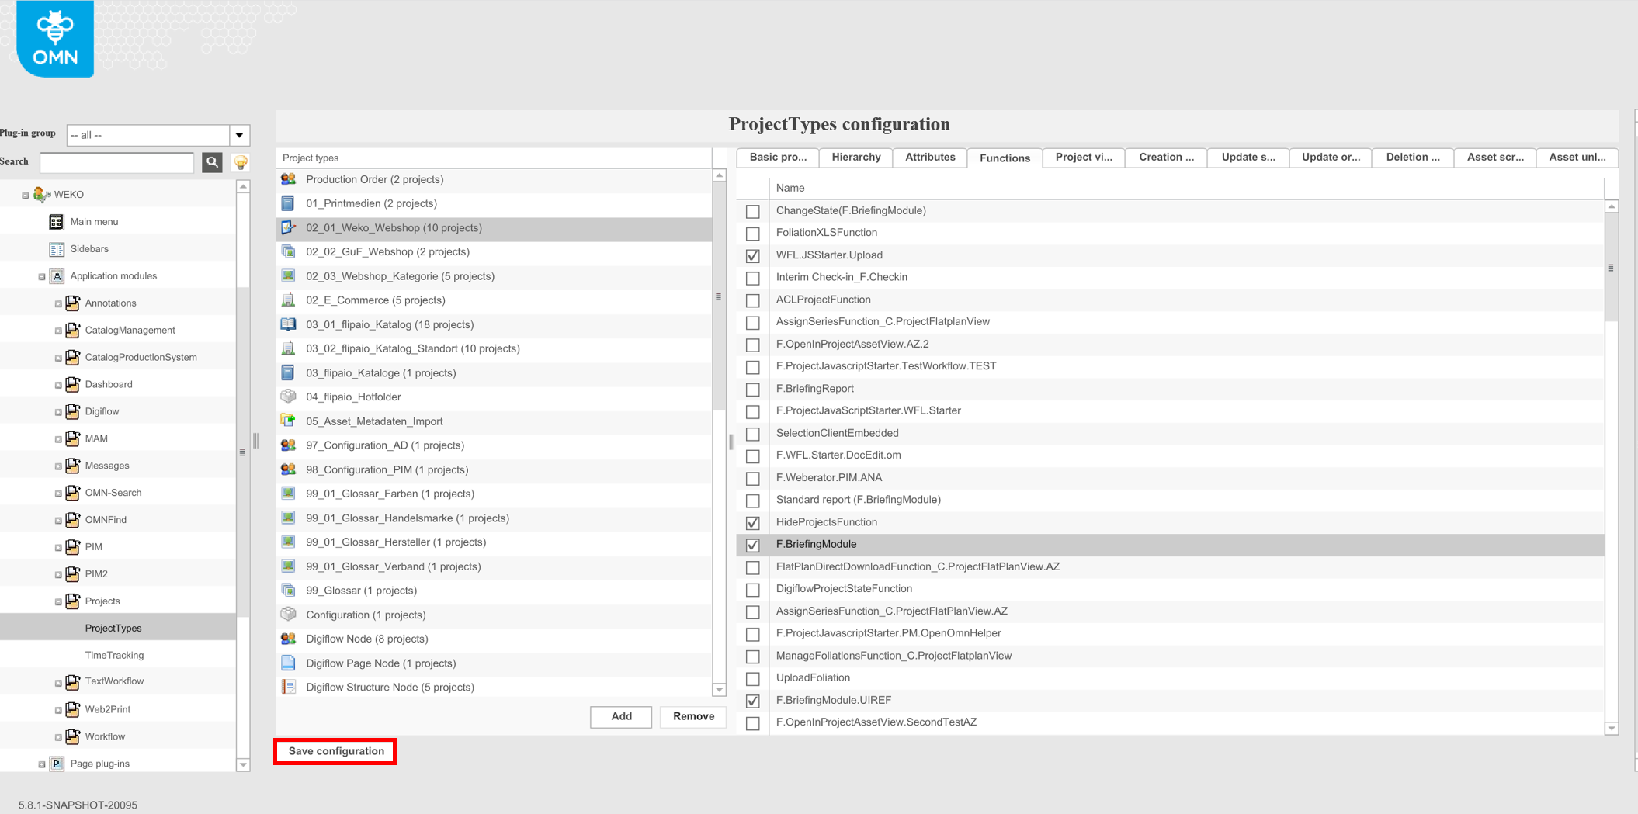Viewport: 1638px width, 814px height.
Task: Click the Digiflow Structure Node icon
Action: [288, 688]
